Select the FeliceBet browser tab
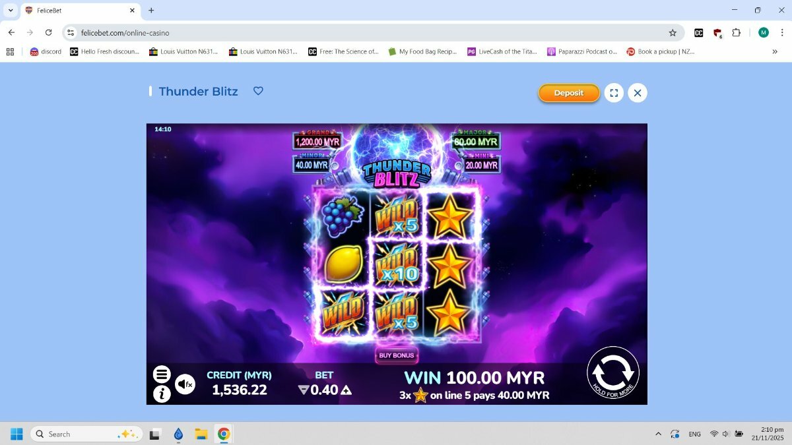The image size is (792, 445). coord(80,11)
